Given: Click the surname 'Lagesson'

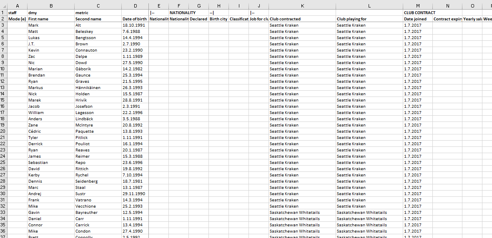Looking at the screenshot, I should click(84, 112).
